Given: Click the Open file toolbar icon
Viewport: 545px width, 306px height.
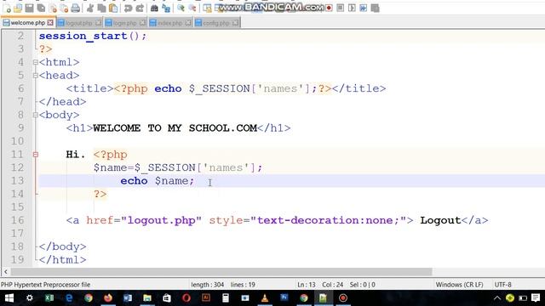Looking at the screenshot, I should click(18, 8).
